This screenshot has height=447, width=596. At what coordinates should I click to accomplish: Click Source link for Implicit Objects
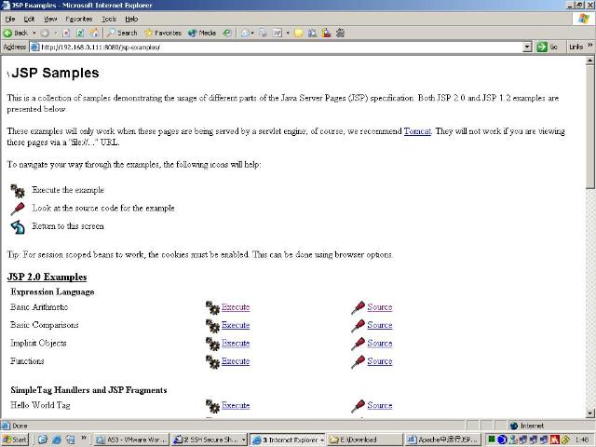(x=379, y=344)
